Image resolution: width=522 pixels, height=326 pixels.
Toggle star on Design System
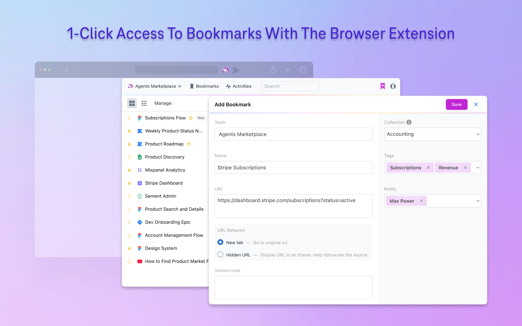pyautogui.click(x=129, y=248)
